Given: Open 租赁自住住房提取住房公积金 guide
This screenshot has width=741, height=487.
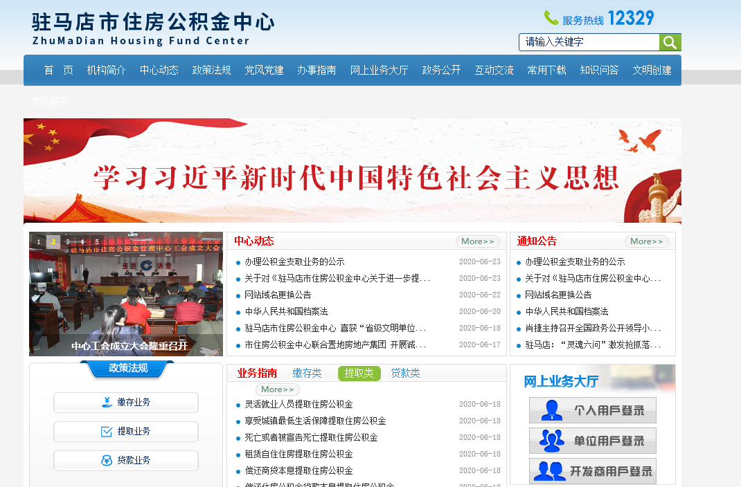Looking at the screenshot, I should (x=298, y=454).
